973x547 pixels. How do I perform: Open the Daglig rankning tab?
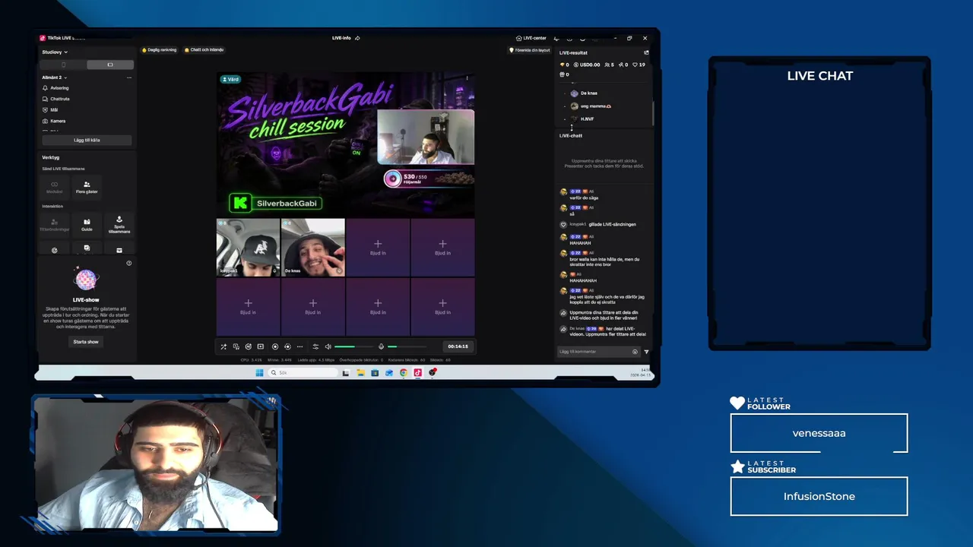click(160, 50)
